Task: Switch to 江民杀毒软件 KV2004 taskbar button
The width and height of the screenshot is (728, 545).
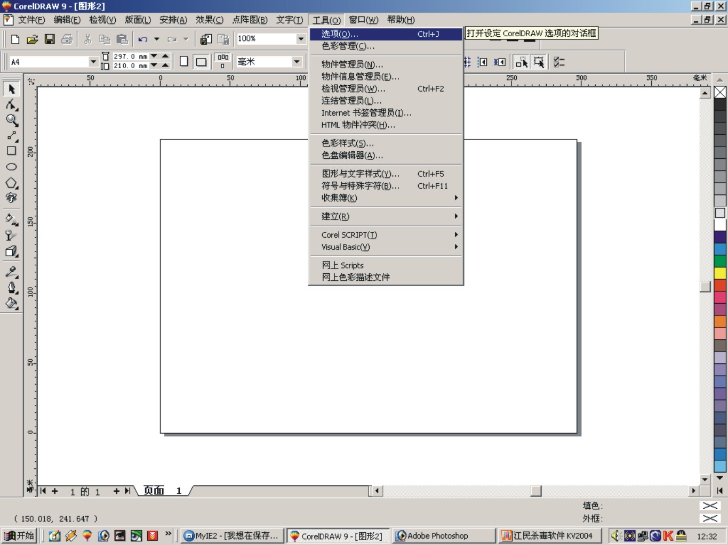Action: tap(550, 536)
